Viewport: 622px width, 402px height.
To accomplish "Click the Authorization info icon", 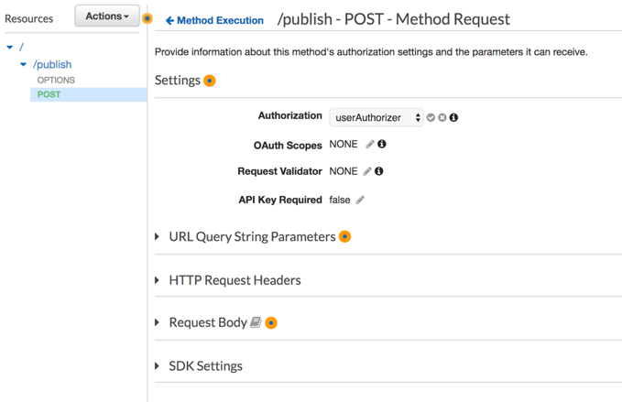I will (453, 118).
